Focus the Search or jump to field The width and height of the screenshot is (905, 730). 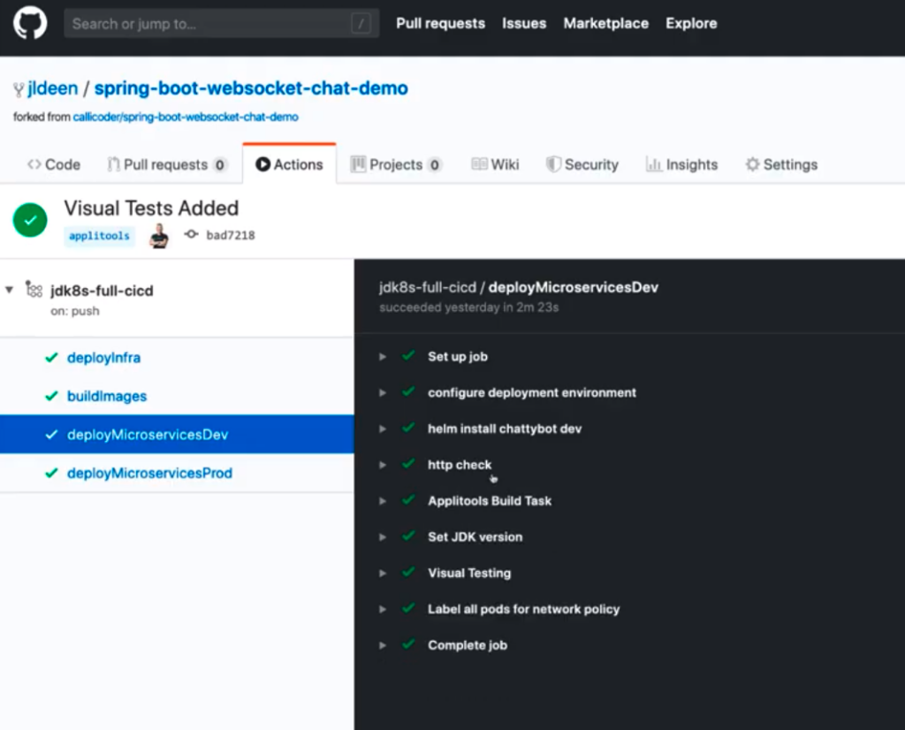coord(208,24)
